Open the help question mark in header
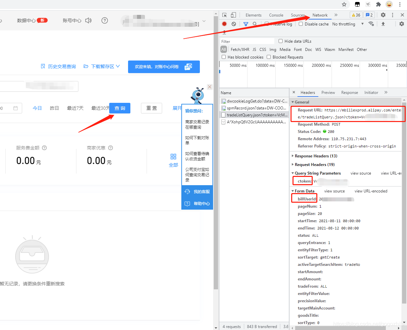 click(x=105, y=21)
